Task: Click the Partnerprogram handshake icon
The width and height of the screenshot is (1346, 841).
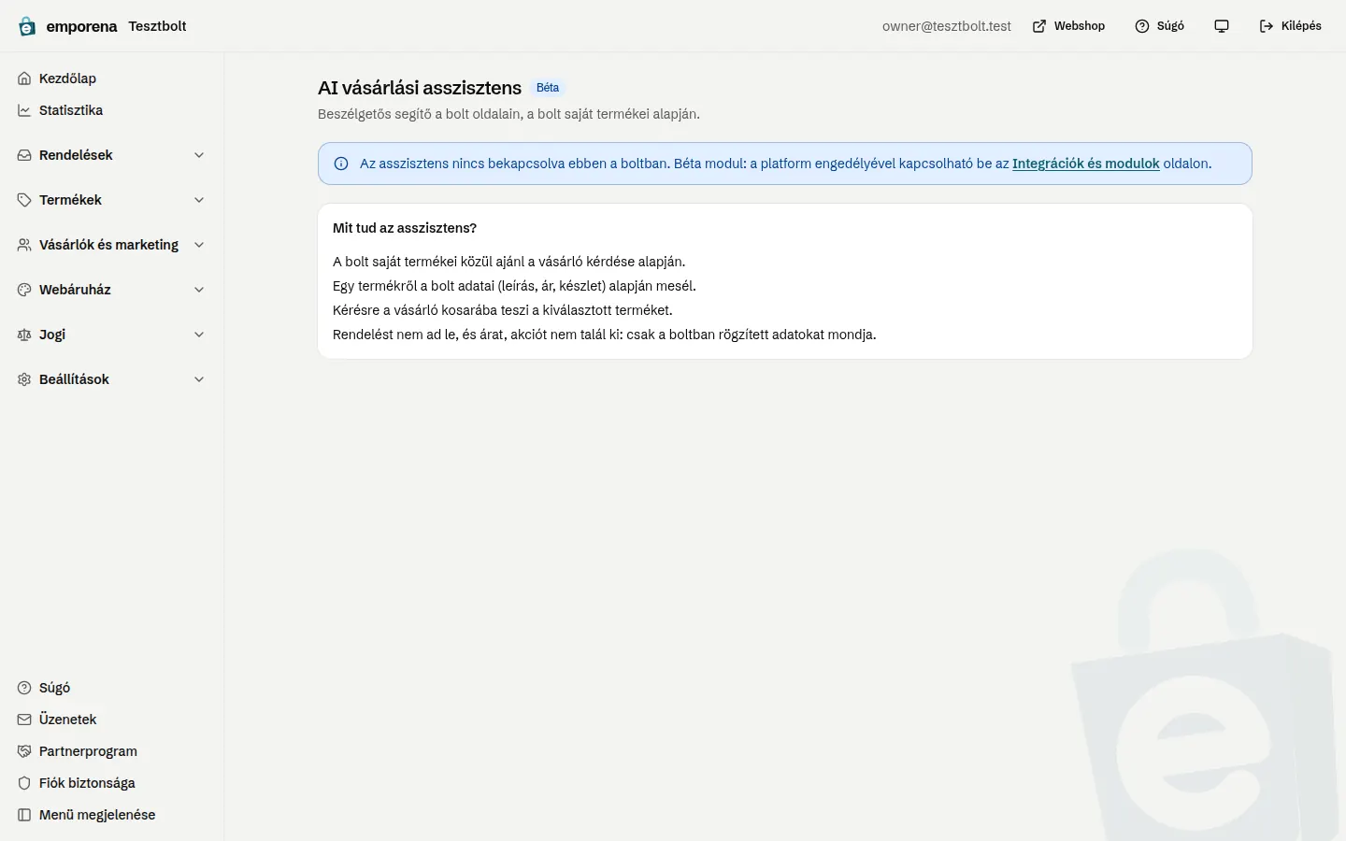Action: tap(24, 751)
